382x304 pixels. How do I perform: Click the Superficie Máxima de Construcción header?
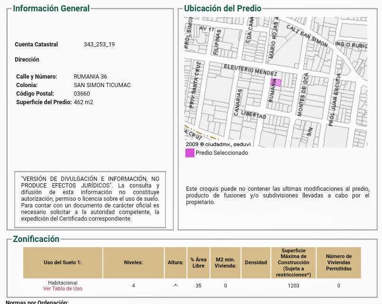click(x=293, y=262)
